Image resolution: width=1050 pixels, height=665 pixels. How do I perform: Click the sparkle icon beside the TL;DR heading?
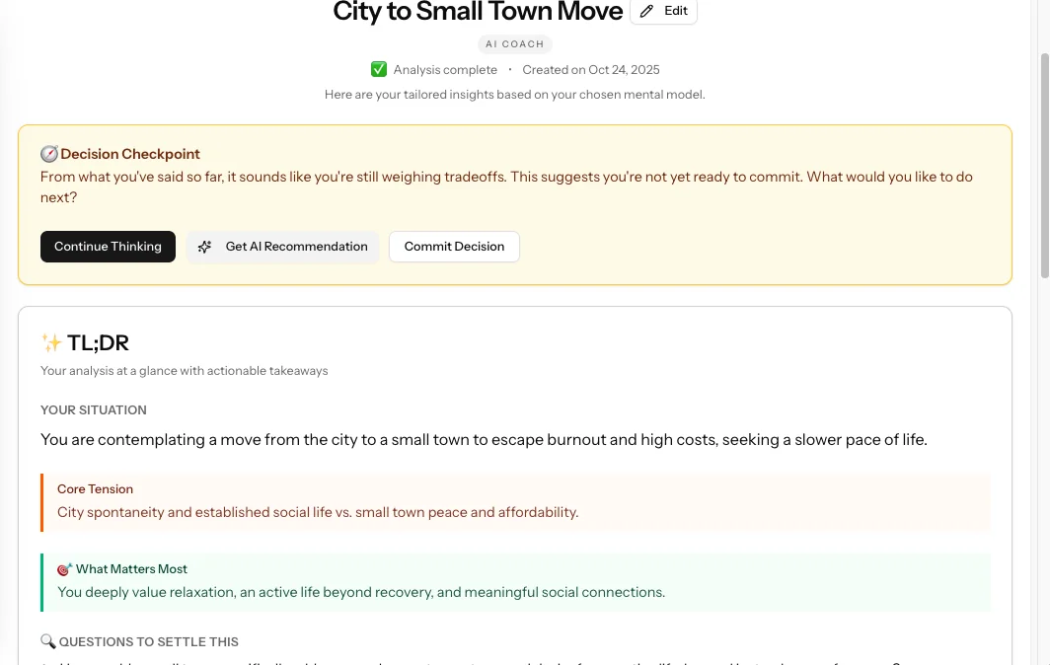pos(49,342)
